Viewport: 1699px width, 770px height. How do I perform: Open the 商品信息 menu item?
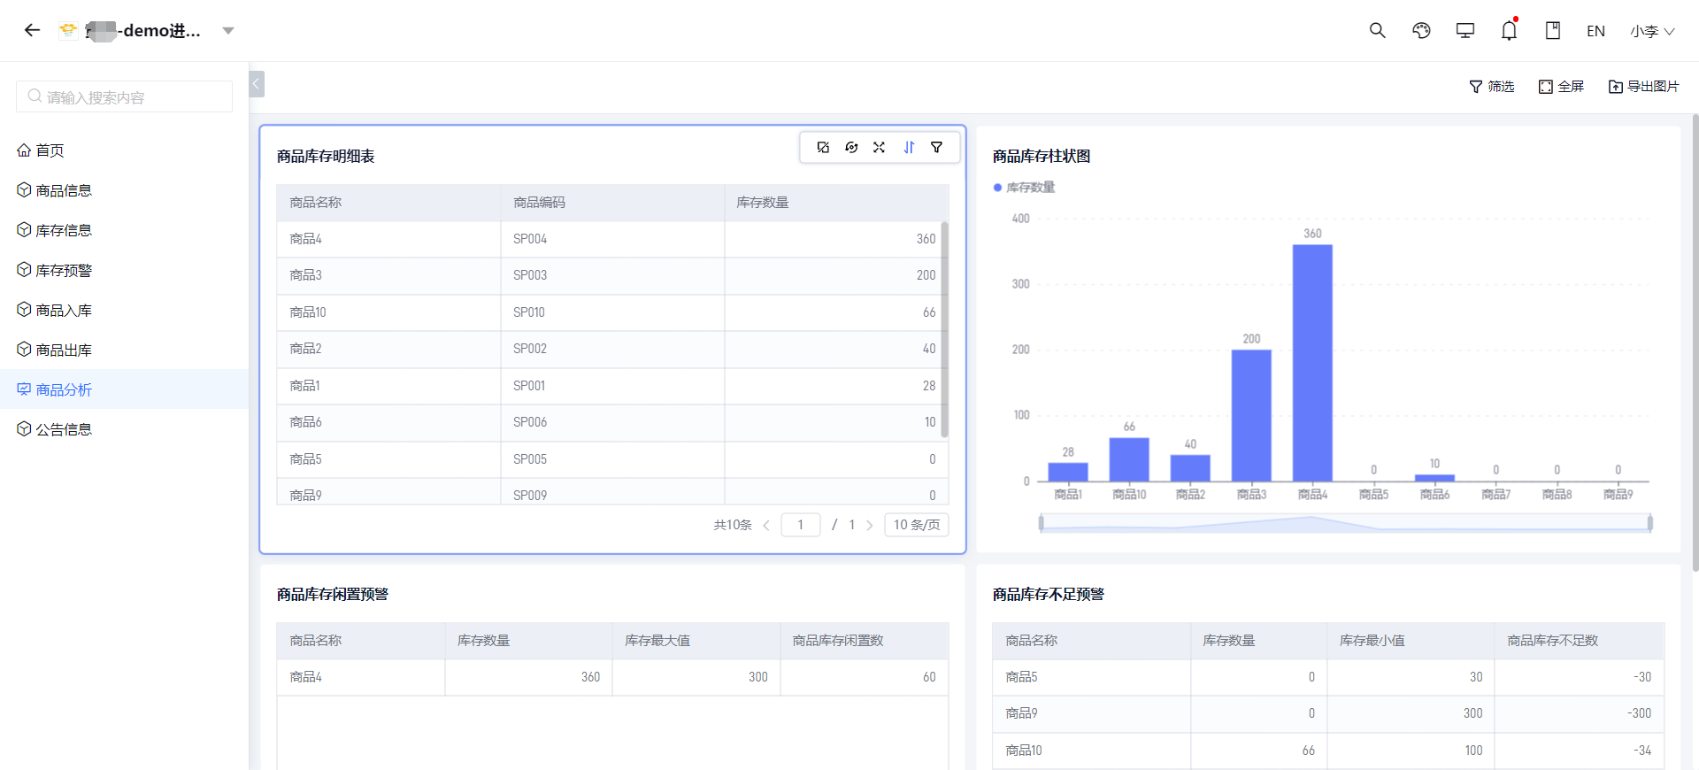pos(124,190)
